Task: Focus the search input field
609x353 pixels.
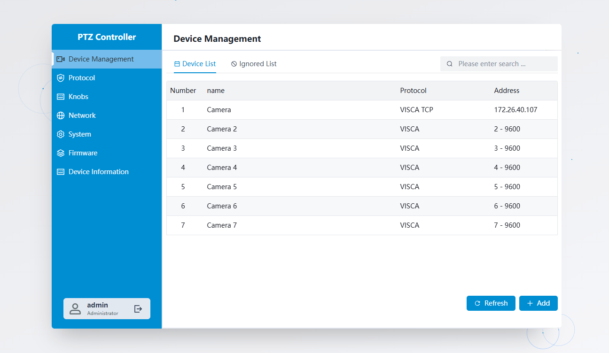Action: coord(499,64)
